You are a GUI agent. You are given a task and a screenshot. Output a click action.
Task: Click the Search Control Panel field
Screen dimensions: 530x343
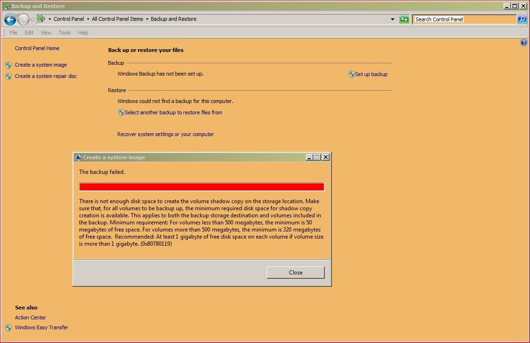pos(464,19)
